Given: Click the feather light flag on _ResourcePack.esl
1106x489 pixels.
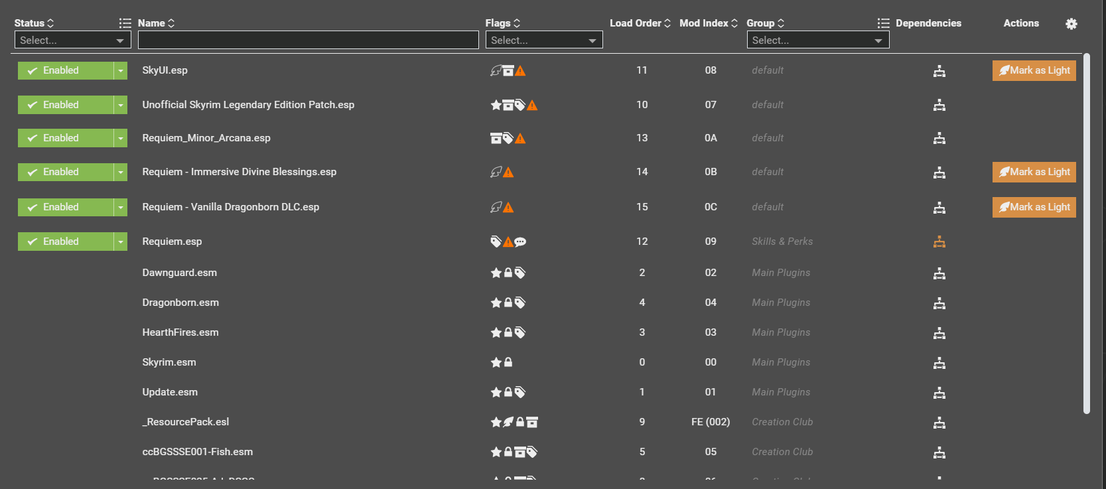Looking at the screenshot, I should [x=508, y=422].
